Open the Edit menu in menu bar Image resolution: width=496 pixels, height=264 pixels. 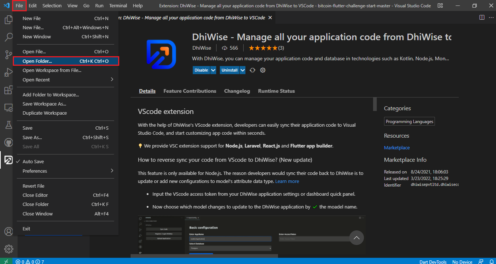(x=33, y=5)
